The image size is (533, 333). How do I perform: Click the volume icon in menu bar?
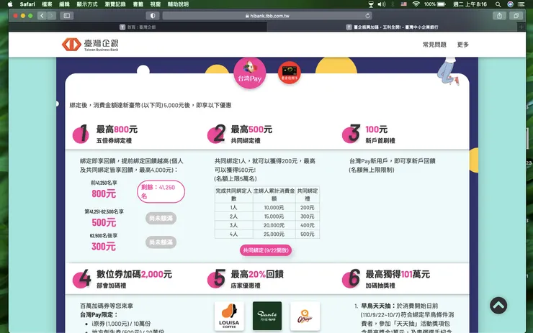pyautogui.click(x=382, y=4)
